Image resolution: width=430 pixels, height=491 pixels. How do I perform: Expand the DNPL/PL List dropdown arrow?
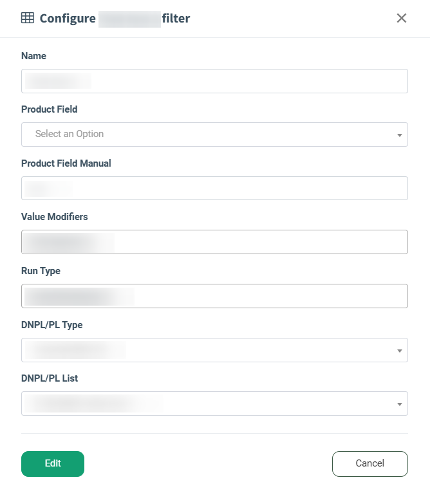399,404
